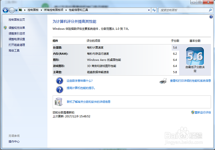Click 3D 商务和游戏图形性能 text
Image resolution: width=215 pixels, height=150 pixels.
coord(102,66)
